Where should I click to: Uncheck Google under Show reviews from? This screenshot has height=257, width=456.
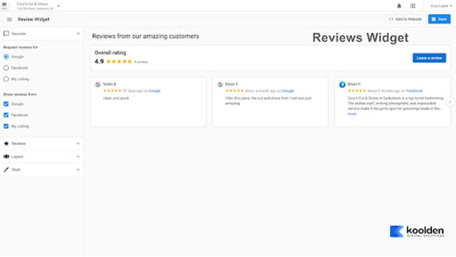(6, 104)
